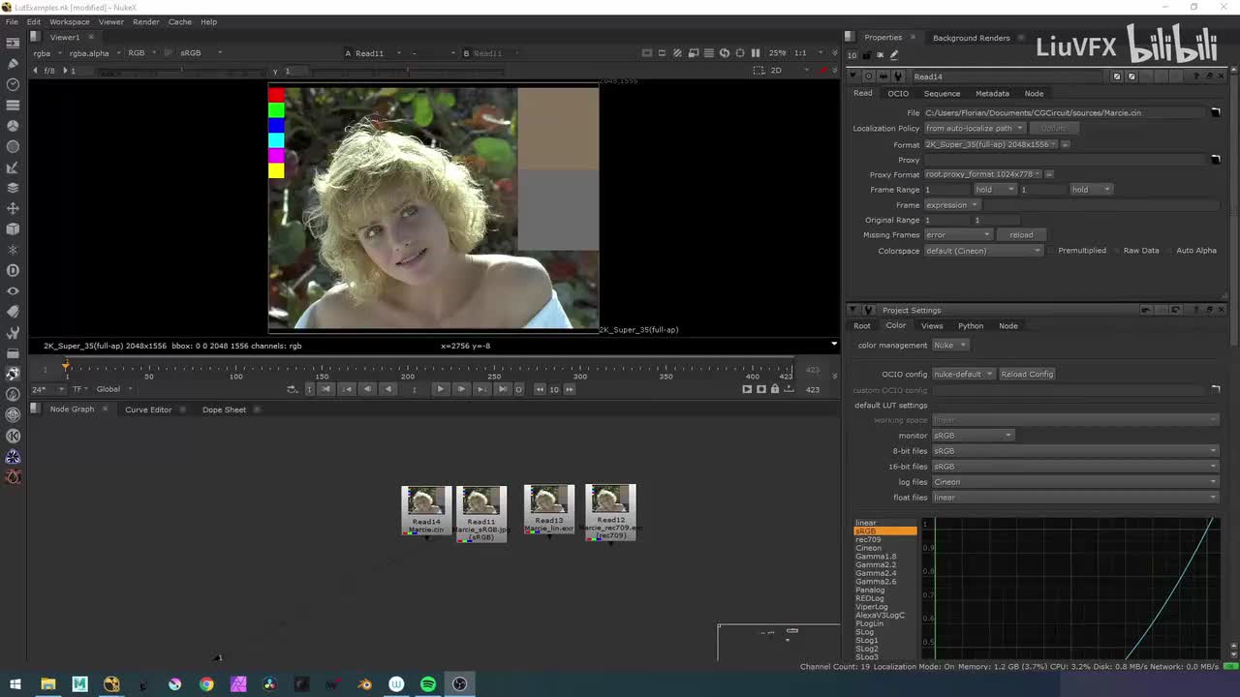
Task: Open the Deep nodes D icon
Action: coord(13,270)
